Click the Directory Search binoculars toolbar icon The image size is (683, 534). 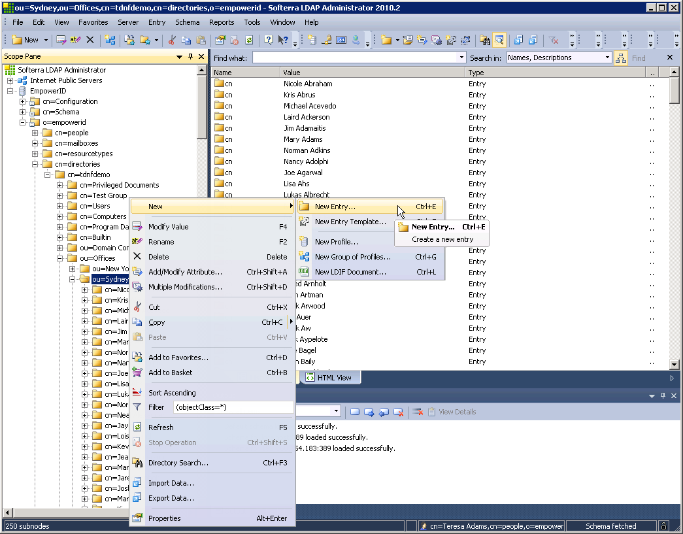coord(484,40)
